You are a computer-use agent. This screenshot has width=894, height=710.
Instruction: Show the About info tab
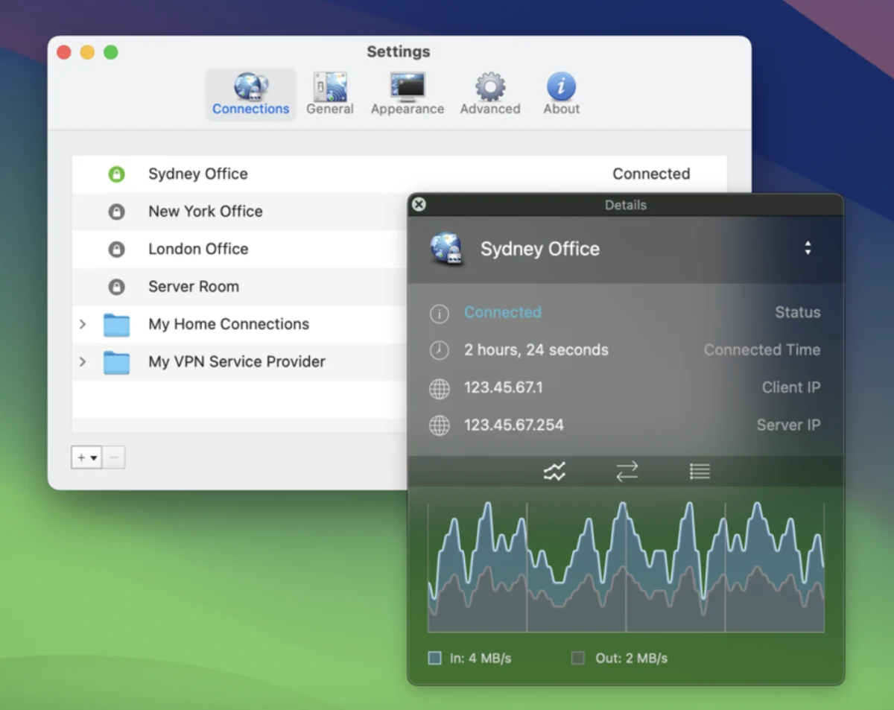coord(561,95)
